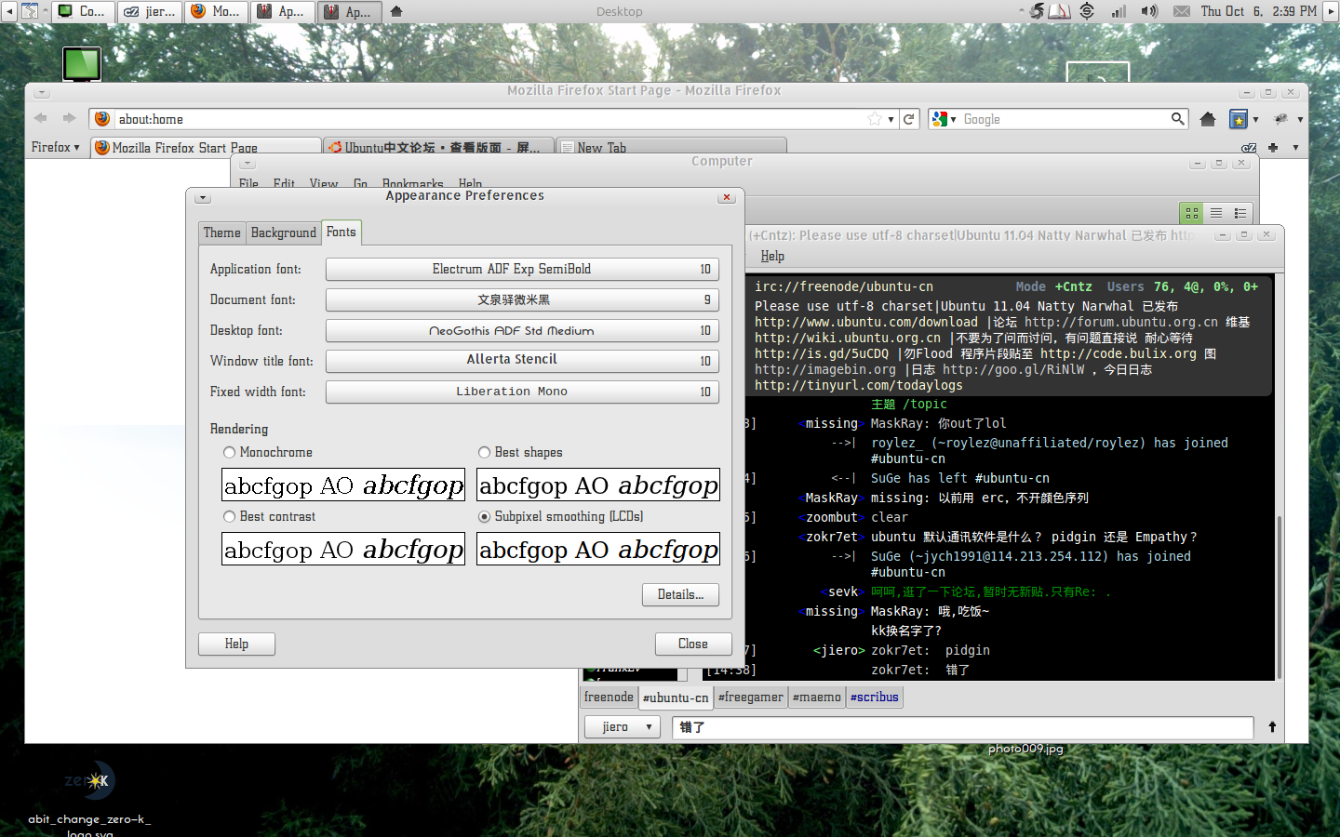
Task: Switch file manager to icon grid view
Action: [x=1192, y=213]
